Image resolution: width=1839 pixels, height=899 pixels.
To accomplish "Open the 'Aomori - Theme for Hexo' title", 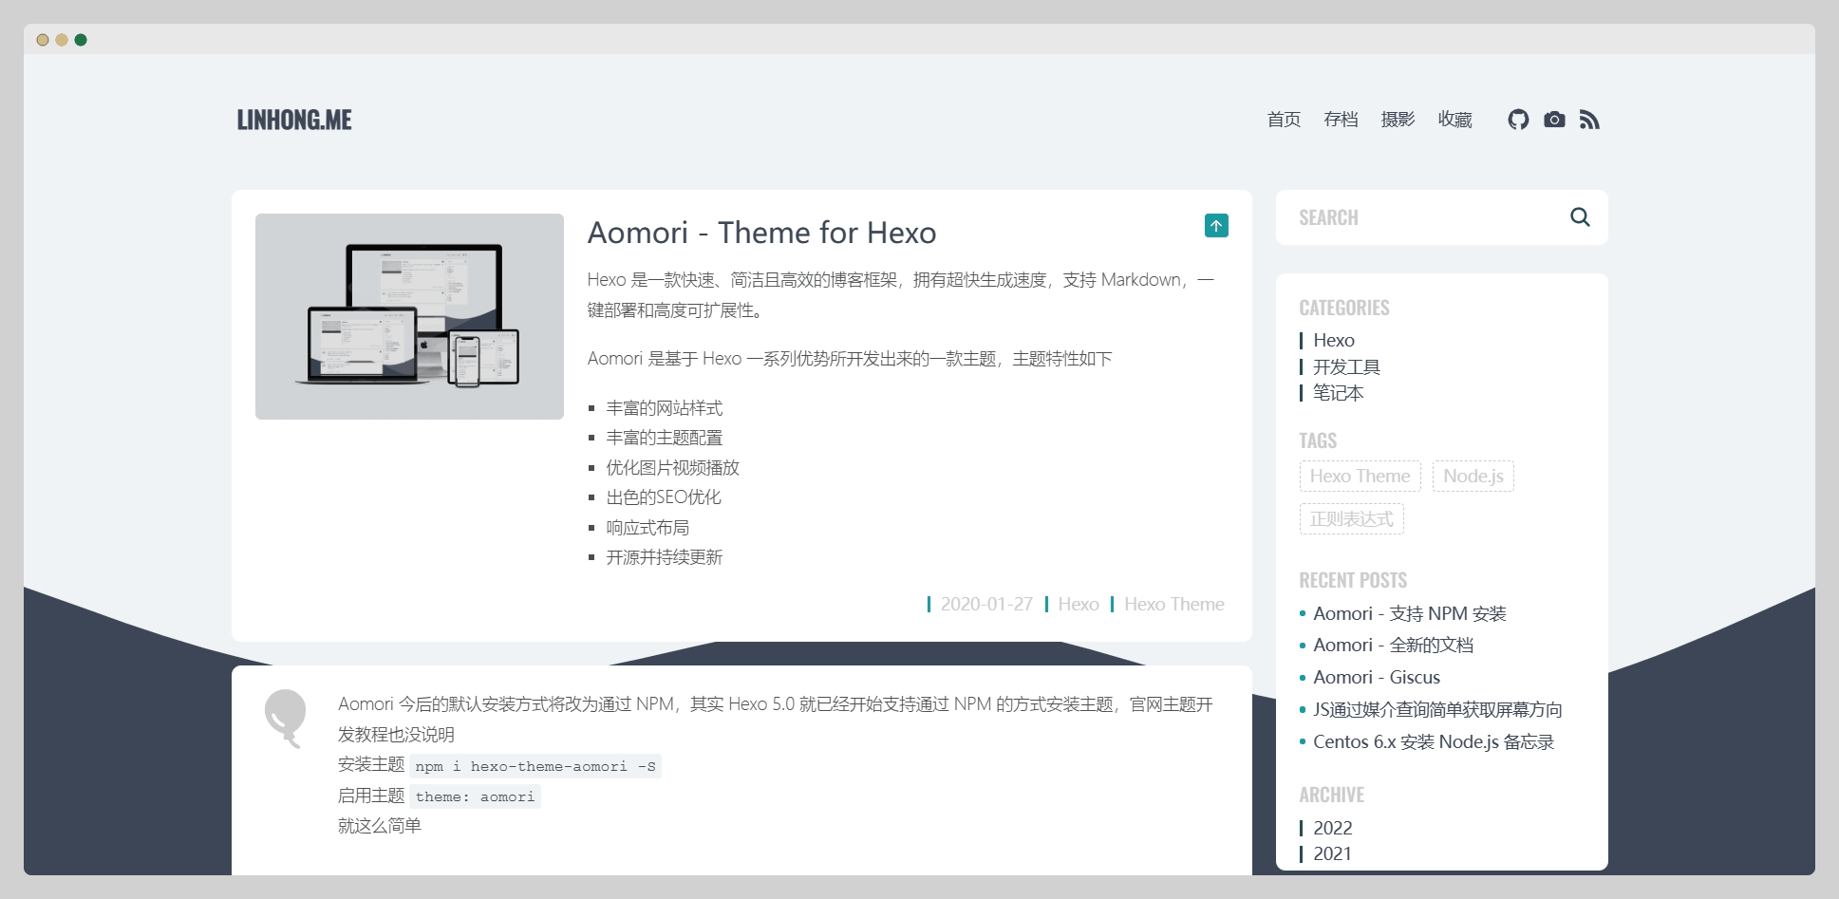I will [x=761, y=233].
